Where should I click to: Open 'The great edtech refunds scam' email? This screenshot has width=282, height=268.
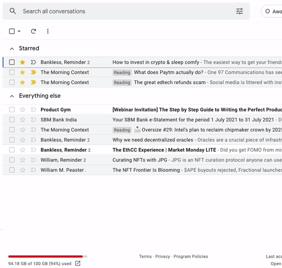coord(170,83)
